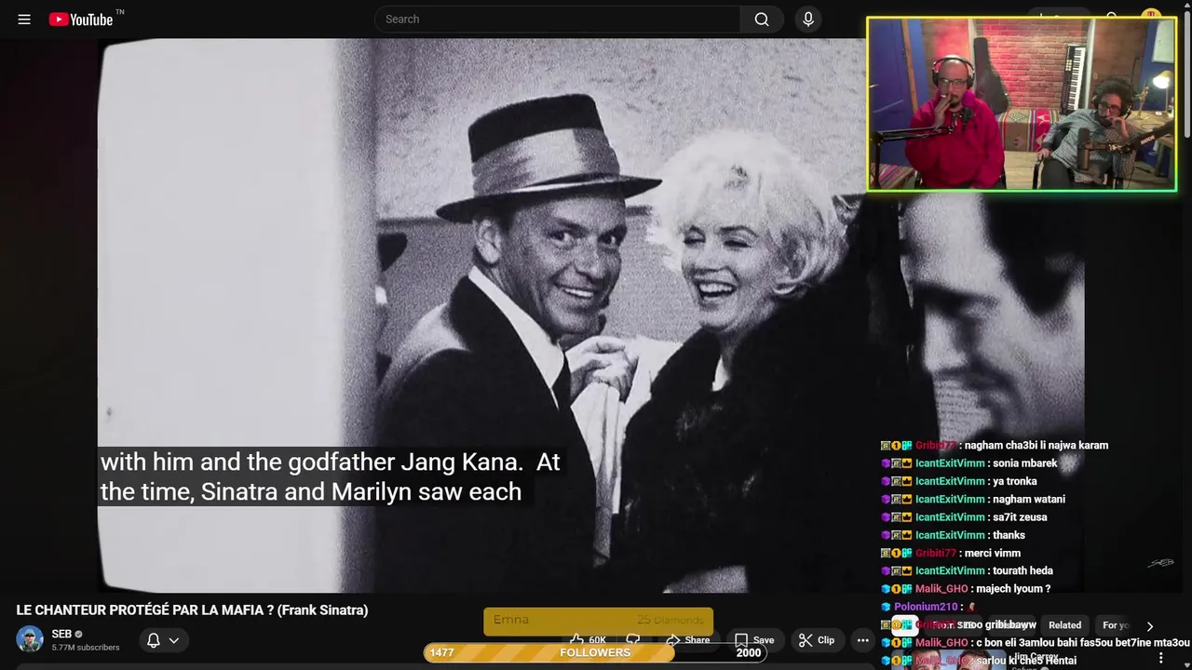This screenshot has height=670, width=1192.
Task: Click chat message 'tourath heda'
Action: tap(1023, 571)
